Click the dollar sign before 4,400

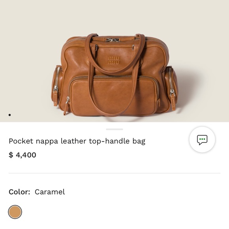point(11,155)
